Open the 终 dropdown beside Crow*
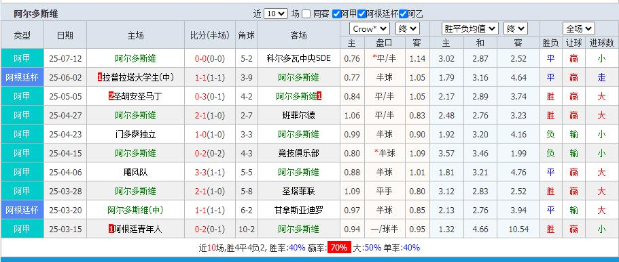Screen dimensions: 619x262 [408, 28]
